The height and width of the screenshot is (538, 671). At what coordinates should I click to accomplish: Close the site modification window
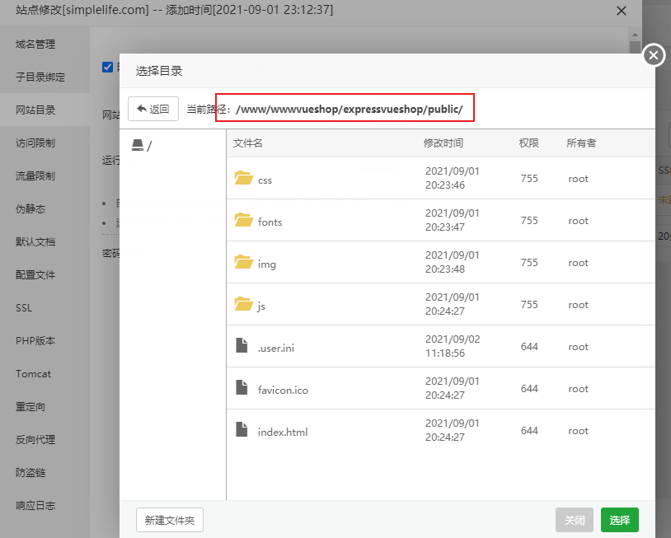(x=622, y=11)
